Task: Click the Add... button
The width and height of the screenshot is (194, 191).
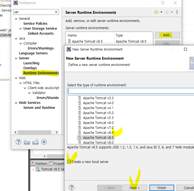Action: pos(167,35)
